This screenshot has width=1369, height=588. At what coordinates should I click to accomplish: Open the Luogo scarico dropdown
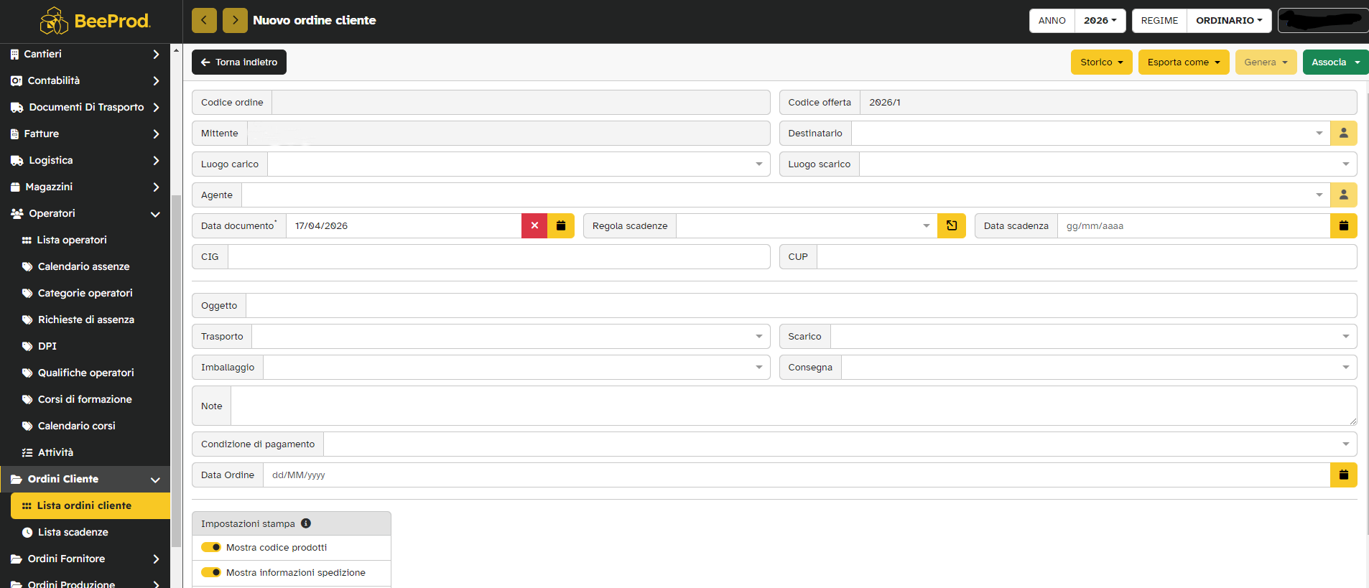click(1108, 164)
